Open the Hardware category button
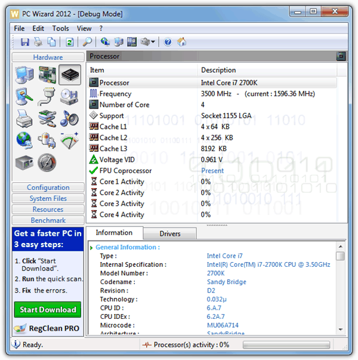 coord(48,57)
